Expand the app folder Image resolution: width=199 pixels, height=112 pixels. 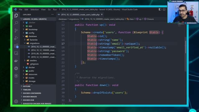coord(38,26)
